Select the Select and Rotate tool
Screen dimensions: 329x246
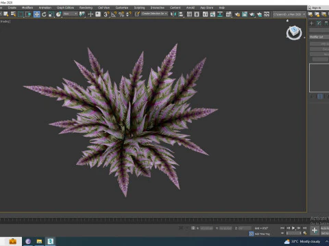pos(44,14)
